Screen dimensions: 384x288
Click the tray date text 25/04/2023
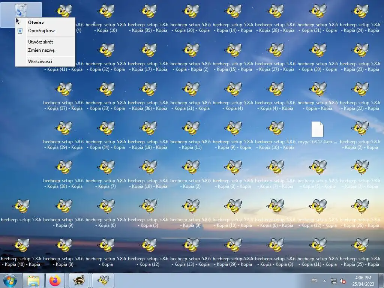363,284
